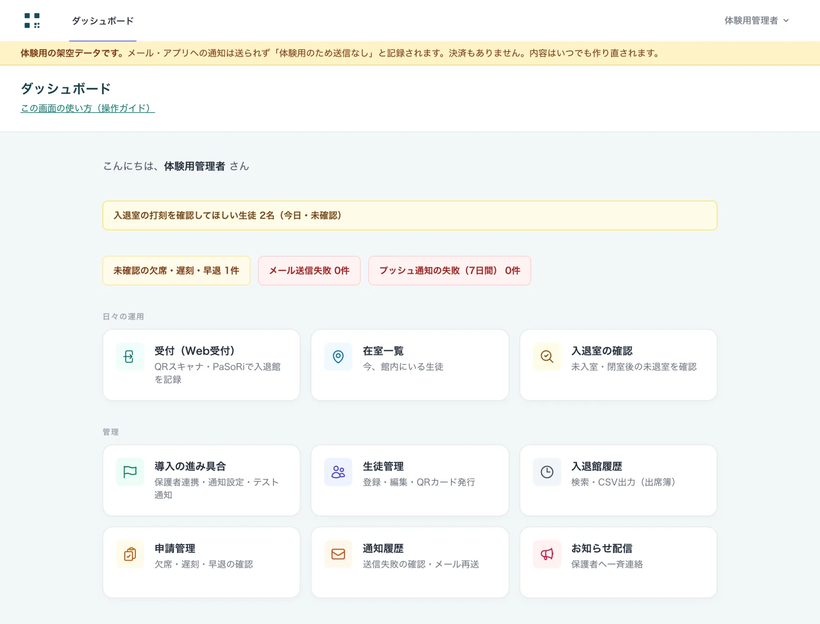Screen dimensions: 820x624
Task: Click メール送信失敗 0件 badge
Action: [x=309, y=271]
